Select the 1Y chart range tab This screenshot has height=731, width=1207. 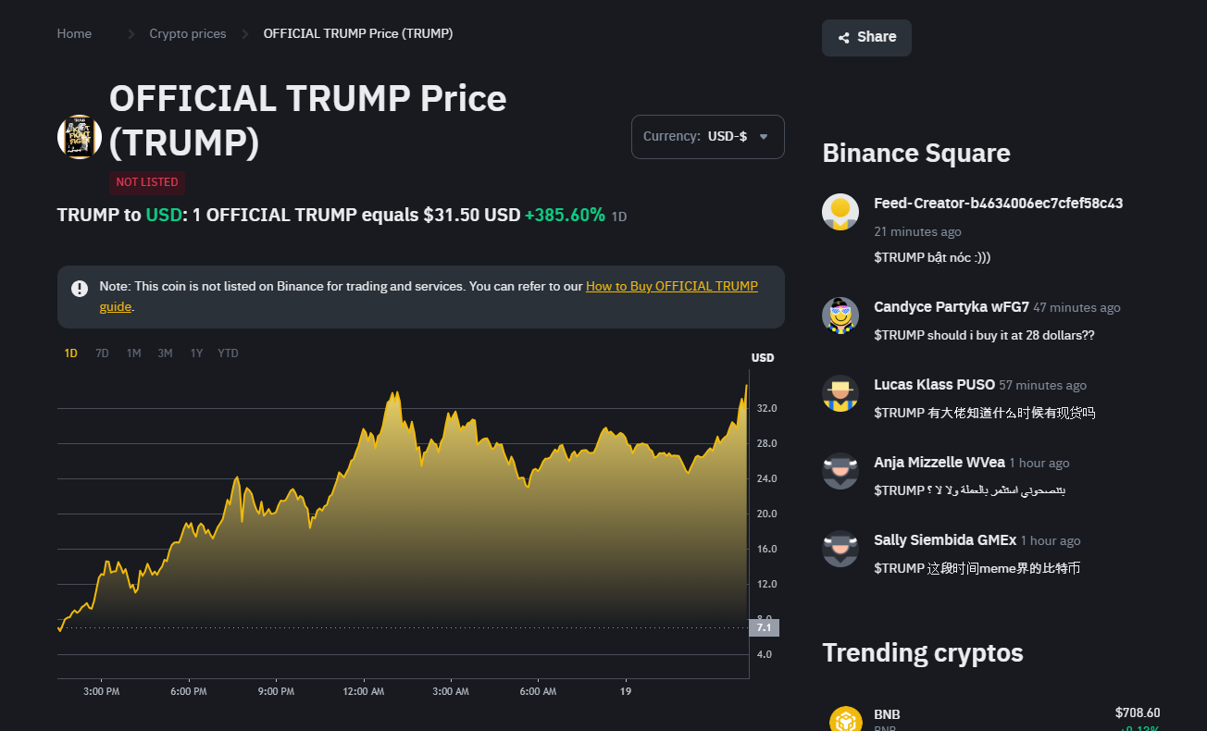point(196,353)
